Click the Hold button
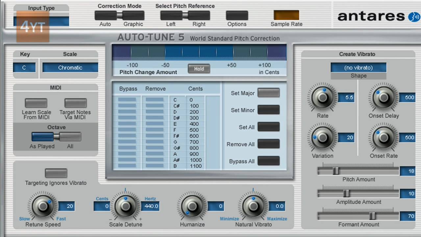This screenshot has width=421, height=237. (x=199, y=69)
